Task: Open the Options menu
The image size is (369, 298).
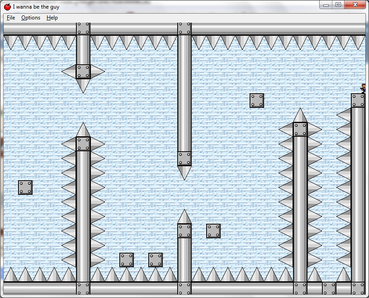Action: 31,18
